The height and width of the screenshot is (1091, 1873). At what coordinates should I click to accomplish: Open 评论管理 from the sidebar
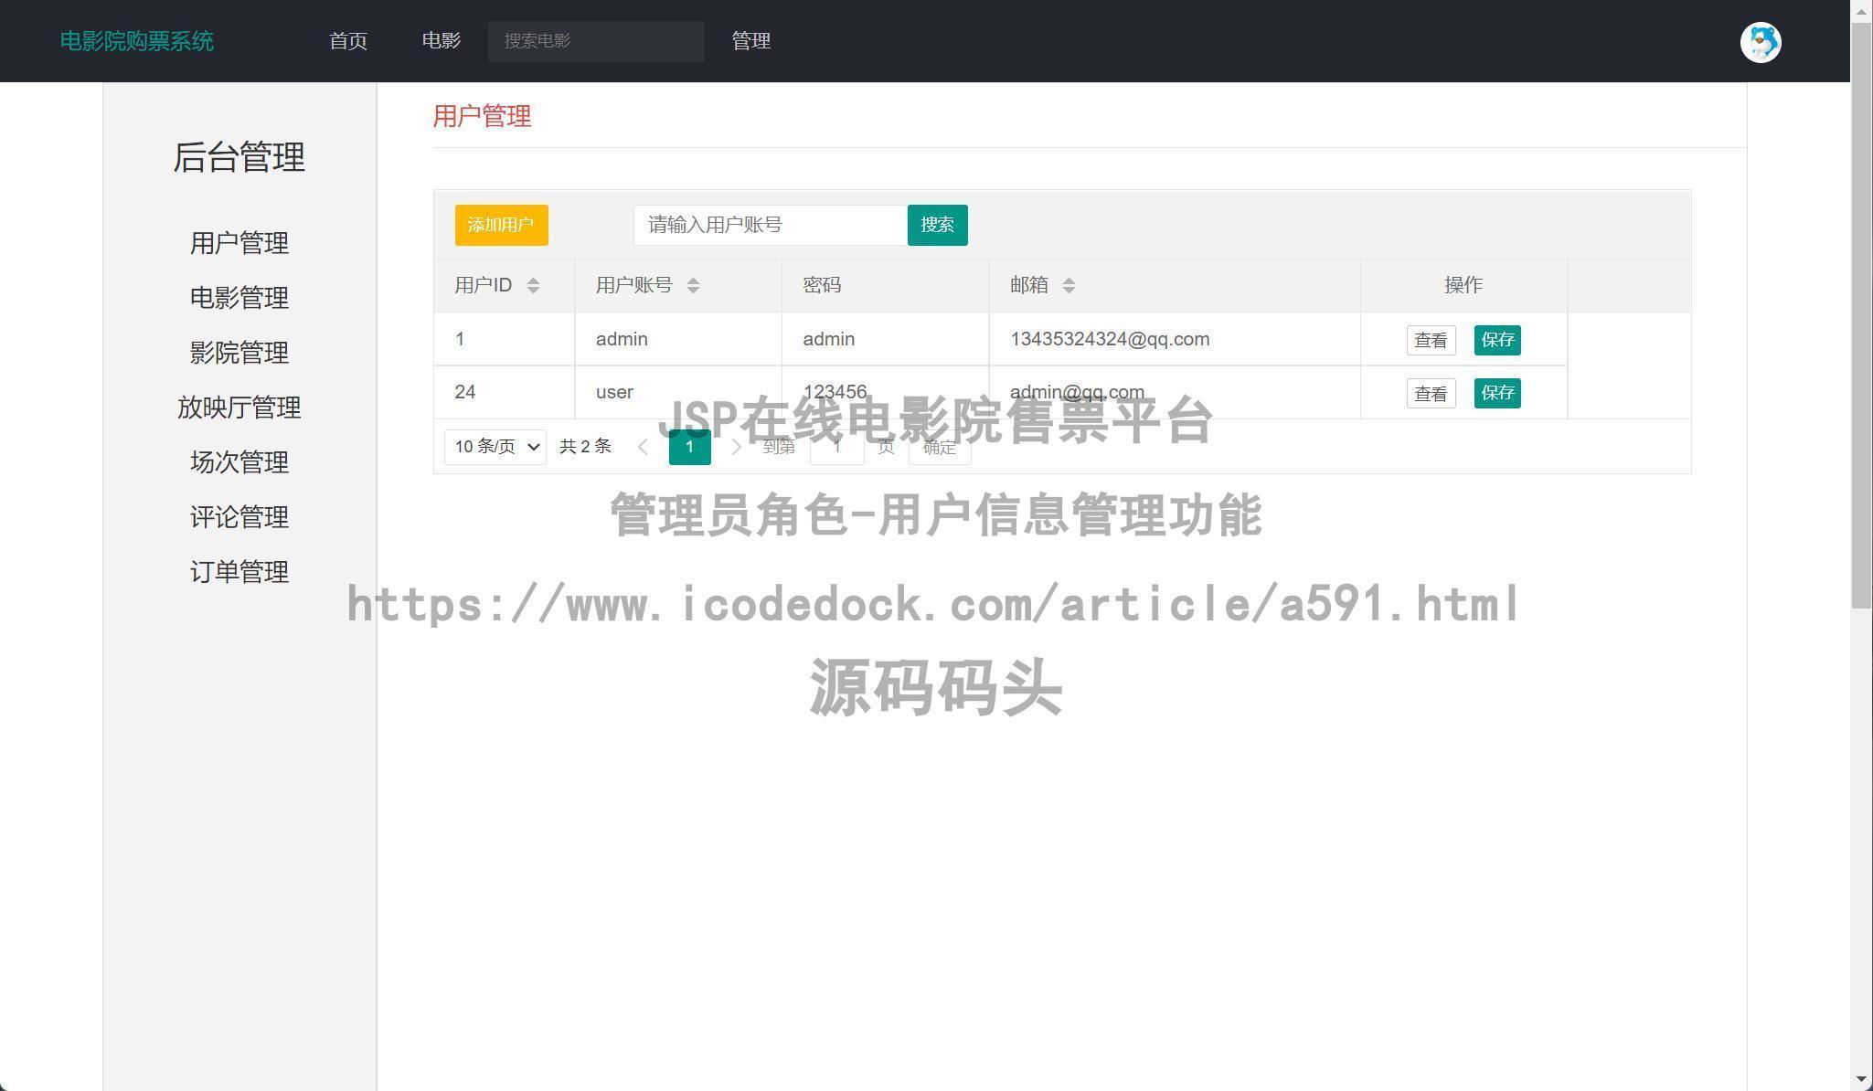[239, 516]
